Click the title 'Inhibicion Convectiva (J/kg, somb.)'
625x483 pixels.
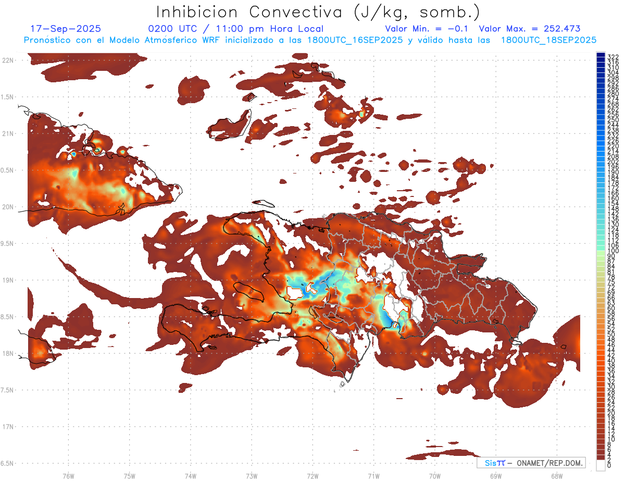[x=318, y=13]
